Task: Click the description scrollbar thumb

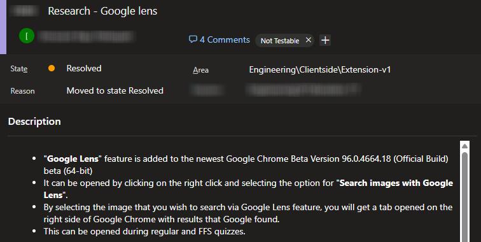Action: coord(464,197)
